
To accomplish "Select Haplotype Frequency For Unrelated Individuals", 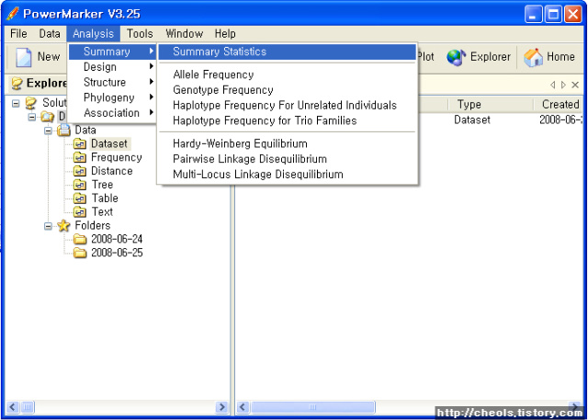I will 288,106.
